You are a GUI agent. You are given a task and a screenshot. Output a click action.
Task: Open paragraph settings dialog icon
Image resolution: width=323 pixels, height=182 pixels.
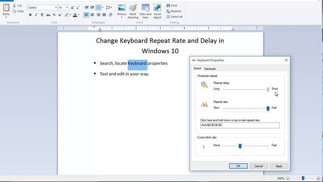point(111,15)
